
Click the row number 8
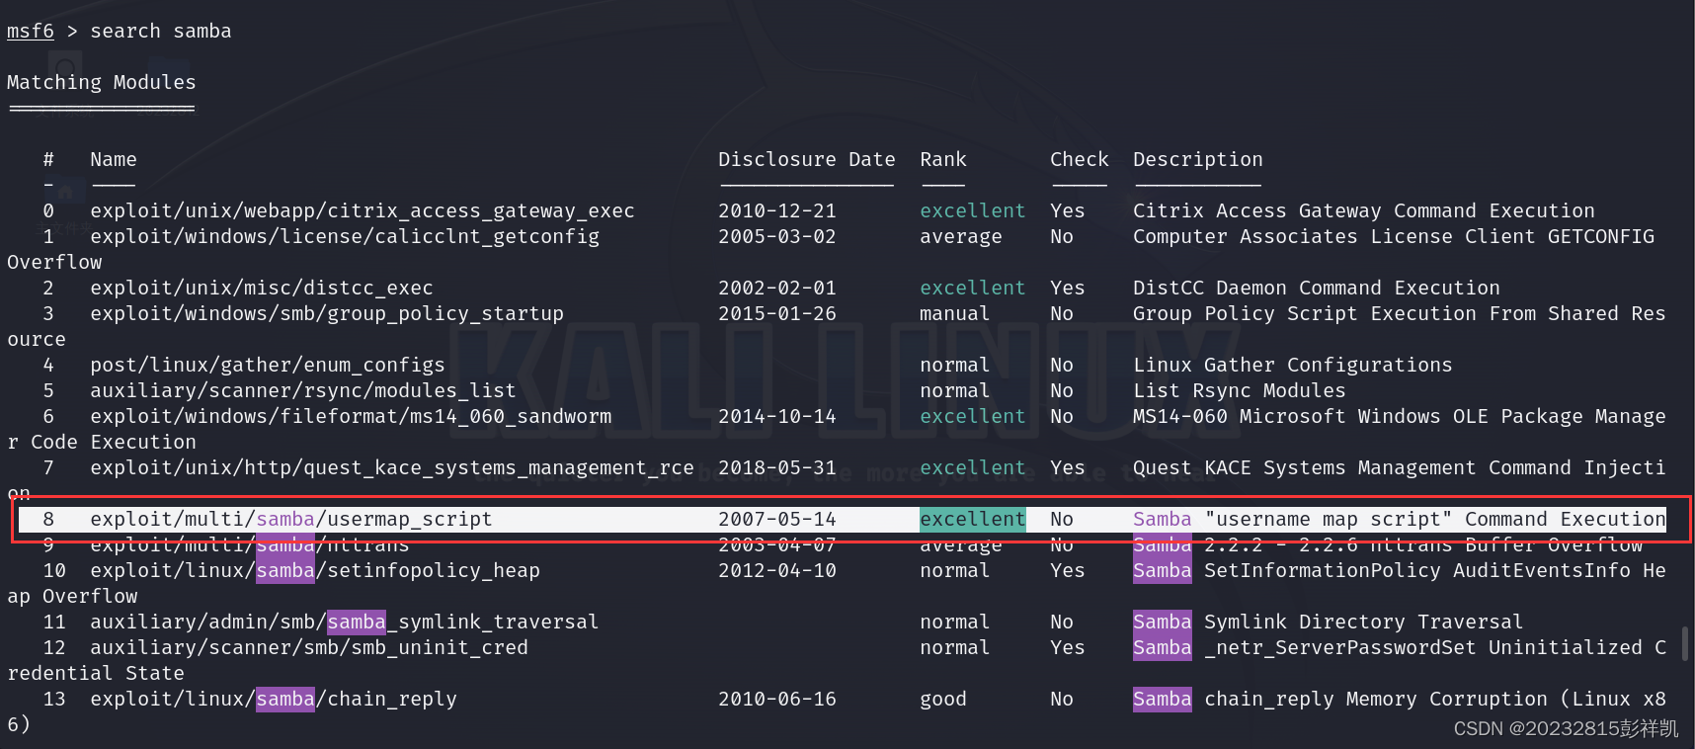coord(48,519)
